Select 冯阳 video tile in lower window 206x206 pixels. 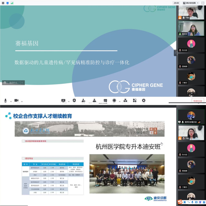coord(191,133)
